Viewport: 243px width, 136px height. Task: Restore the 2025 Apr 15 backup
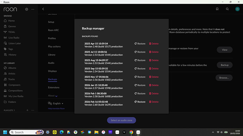tap(140, 43)
